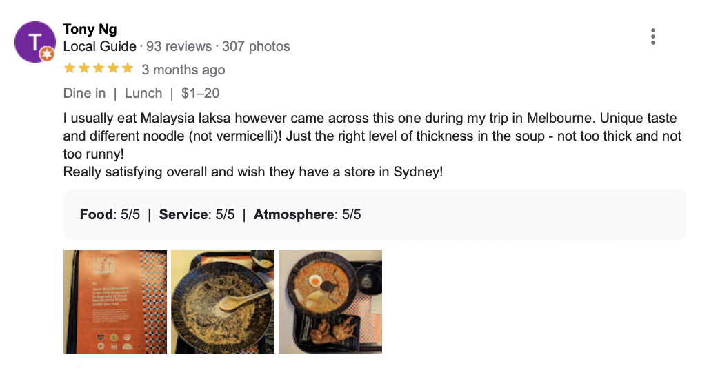Click the 'Dine in' label
709x368 pixels.
84,93
